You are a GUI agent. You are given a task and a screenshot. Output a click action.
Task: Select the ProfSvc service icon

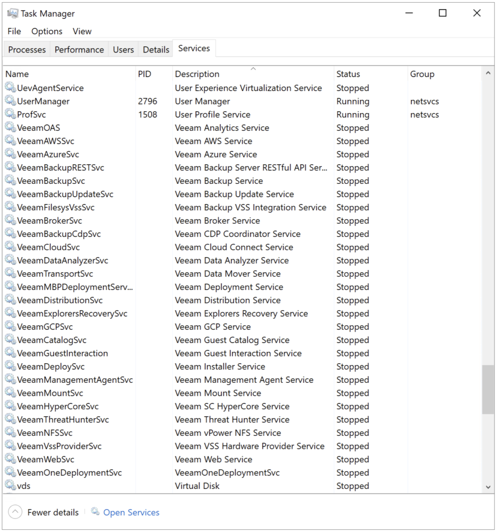pyautogui.click(x=10, y=114)
